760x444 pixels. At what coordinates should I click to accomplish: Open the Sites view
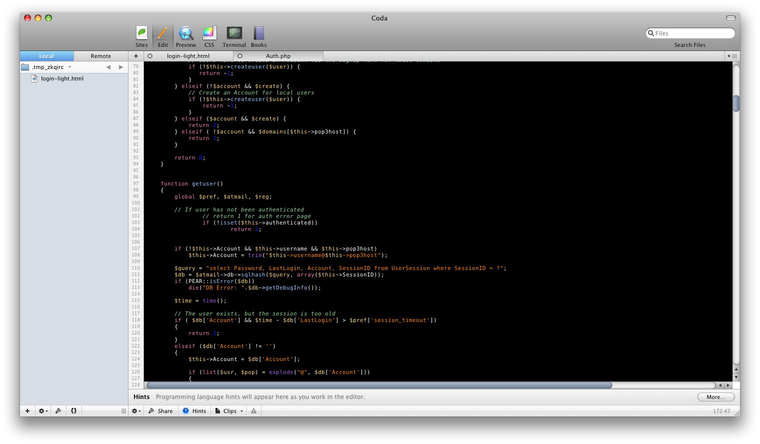click(x=141, y=37)
